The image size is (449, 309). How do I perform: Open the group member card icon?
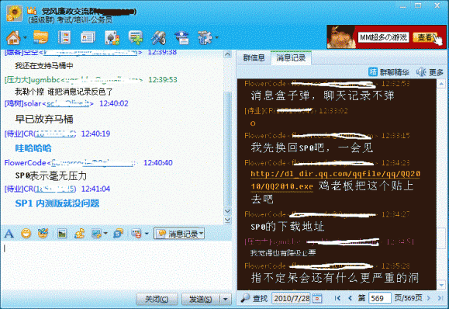88,37
